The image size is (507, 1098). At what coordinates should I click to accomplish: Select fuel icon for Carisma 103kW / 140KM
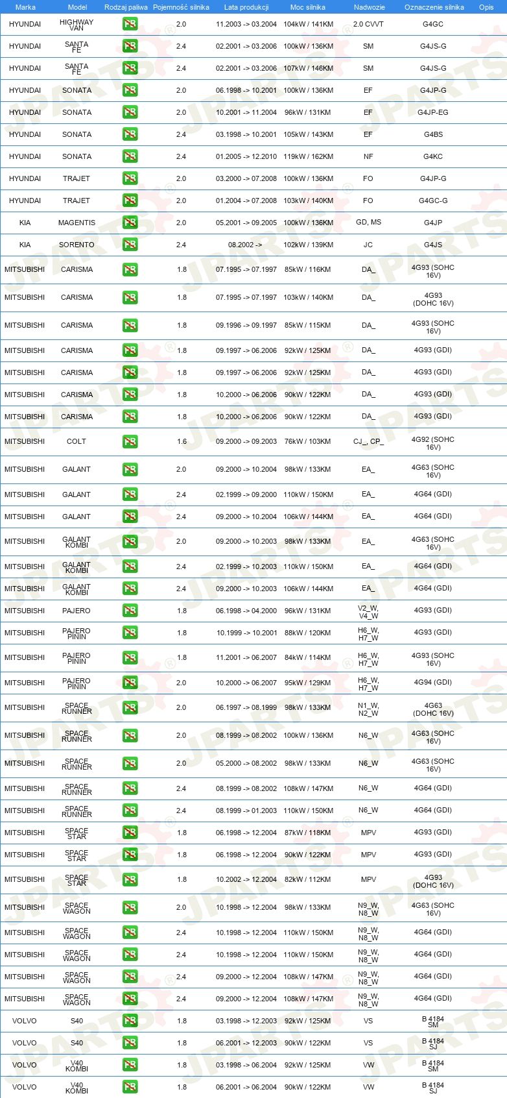coord(130,297)
